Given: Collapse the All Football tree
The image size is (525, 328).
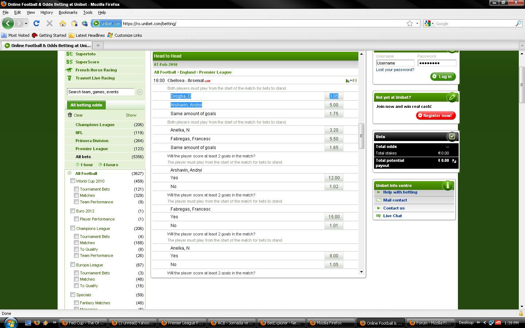Looking at the screenshot, I should point(69,173).
